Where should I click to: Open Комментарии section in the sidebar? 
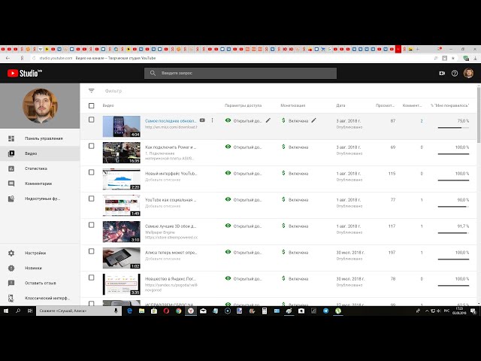tap(38, 184)
